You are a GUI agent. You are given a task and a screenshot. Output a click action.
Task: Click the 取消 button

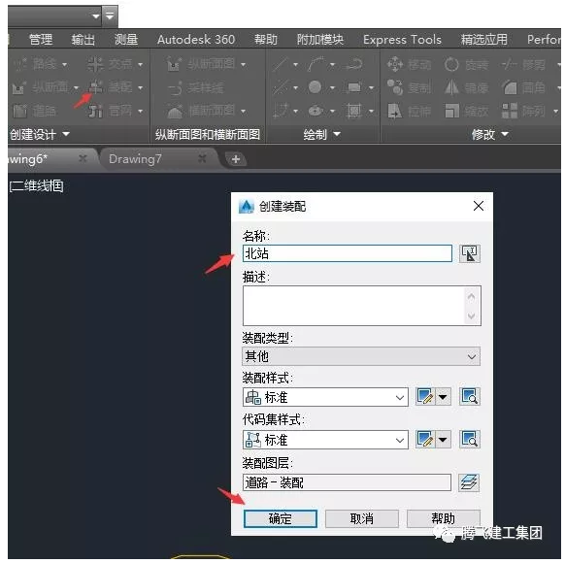tap(362, 518)
